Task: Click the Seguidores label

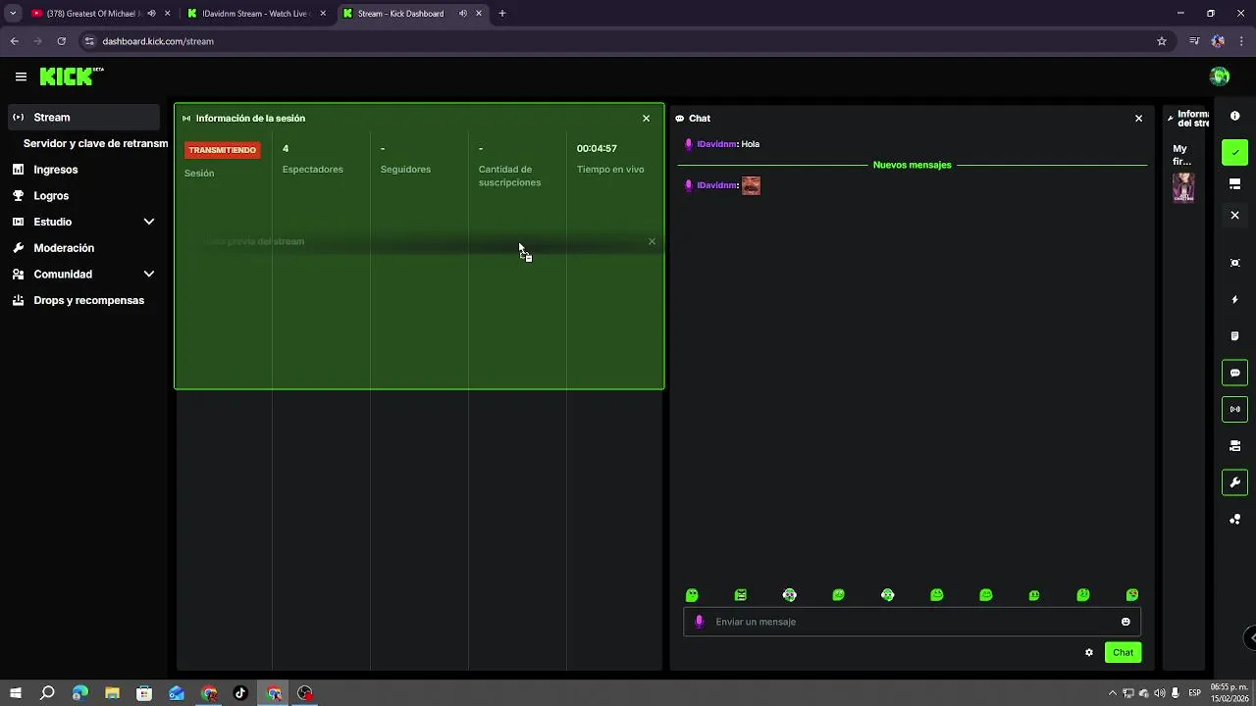Action: click(x=405, y=170)
